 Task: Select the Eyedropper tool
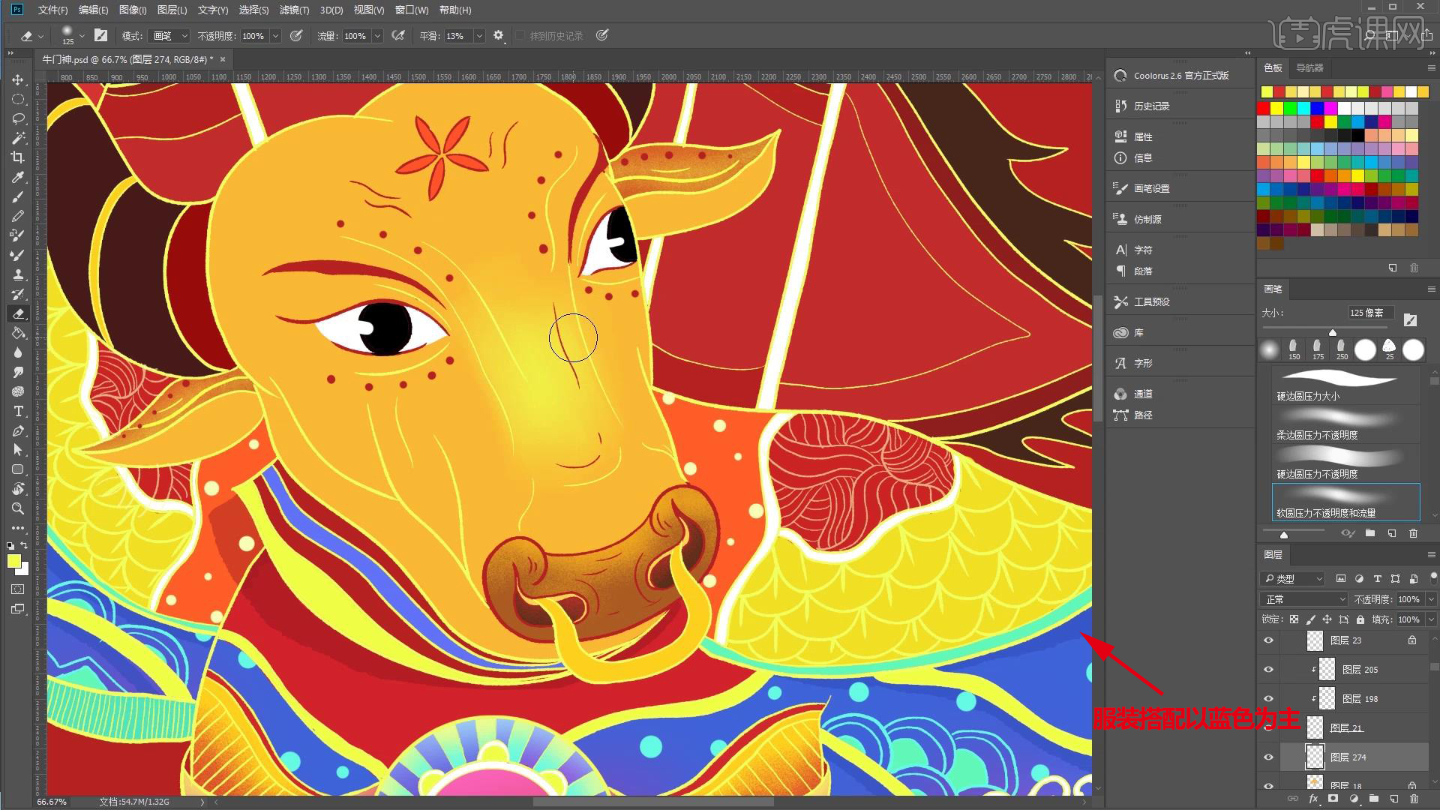18,177
